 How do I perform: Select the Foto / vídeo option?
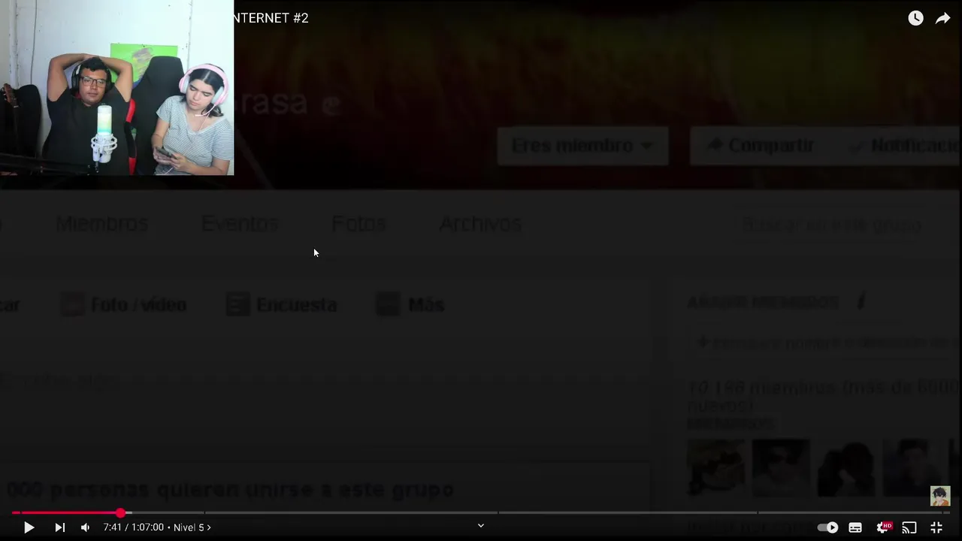pos(124,304)
